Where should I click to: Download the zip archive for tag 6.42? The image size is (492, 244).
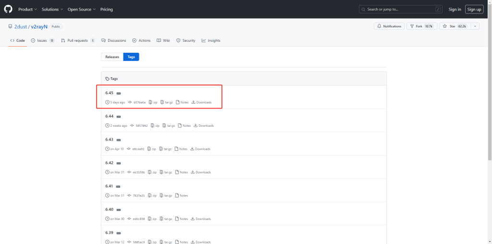coord(152,172)
